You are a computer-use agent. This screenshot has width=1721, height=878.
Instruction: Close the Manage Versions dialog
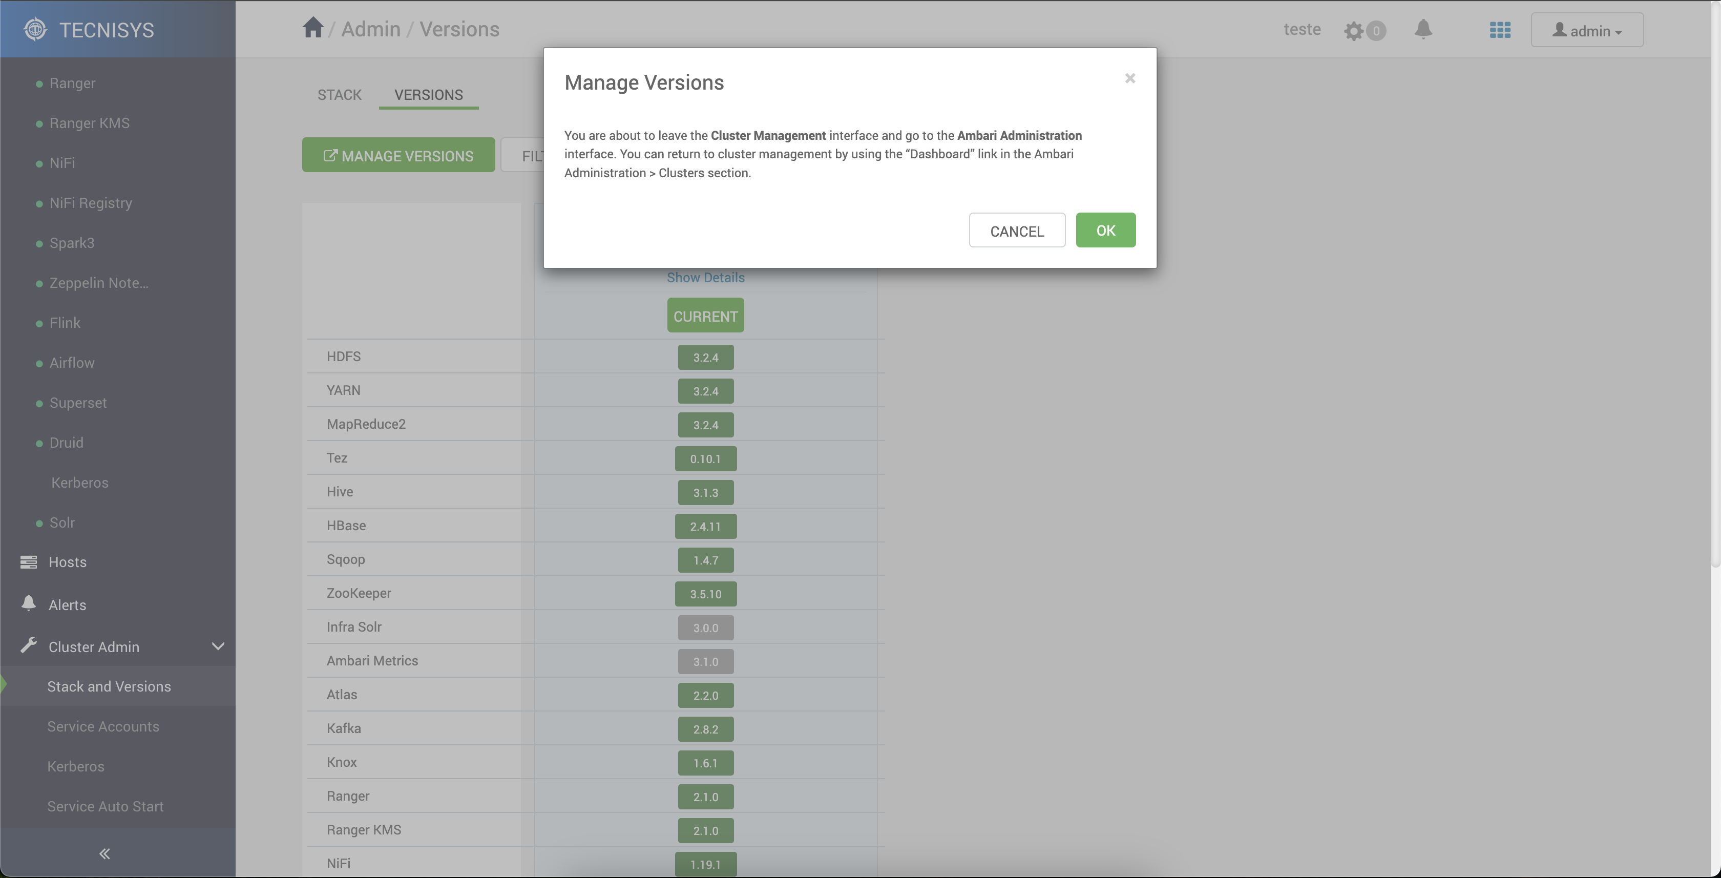tap(1130, 78)
